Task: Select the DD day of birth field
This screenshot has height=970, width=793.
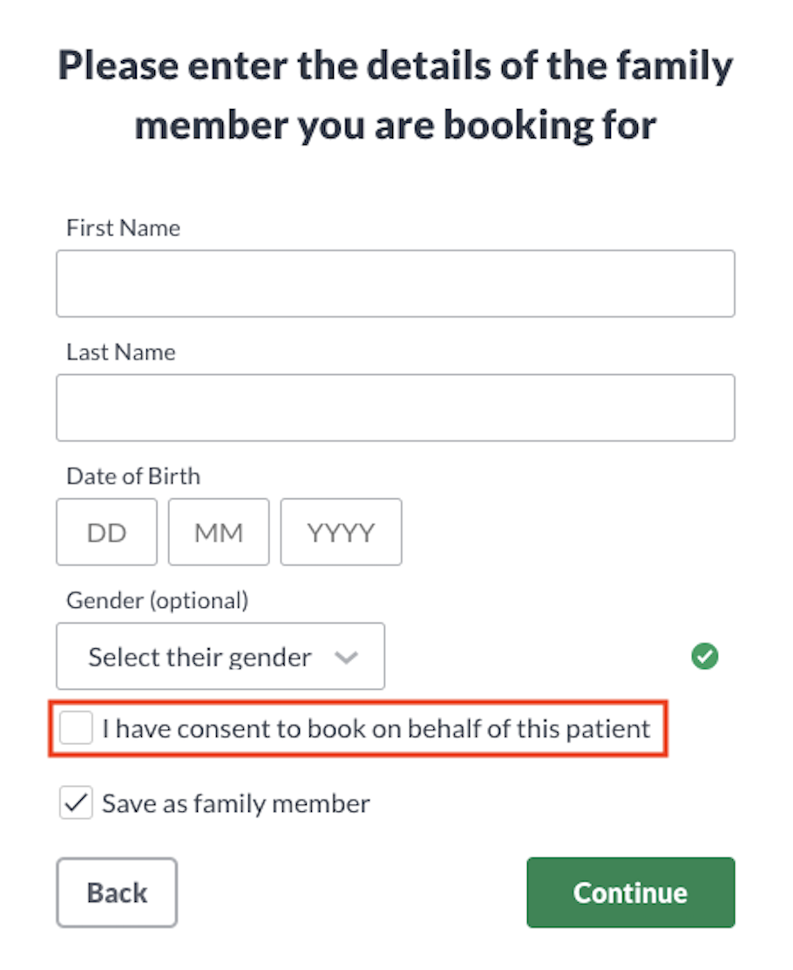Action: [106, 532]
